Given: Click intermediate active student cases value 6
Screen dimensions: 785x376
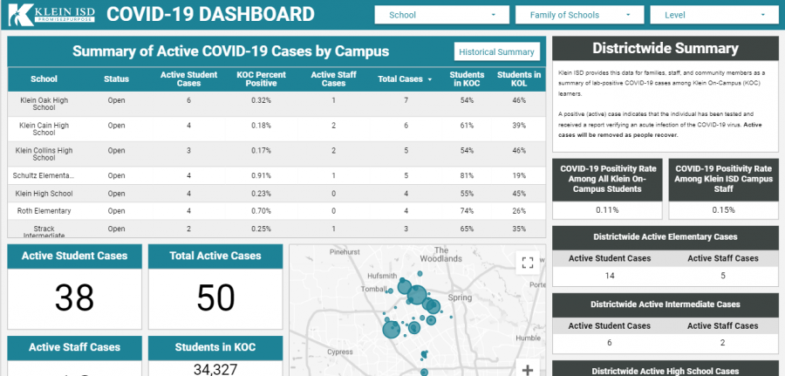Looking at the screenshot, I should pos(610,343).
